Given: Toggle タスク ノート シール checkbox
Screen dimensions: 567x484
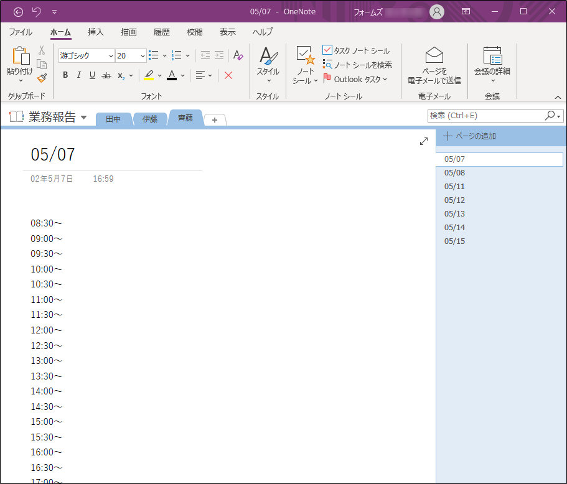Looking at the screenshot, I should coord(327,50).
